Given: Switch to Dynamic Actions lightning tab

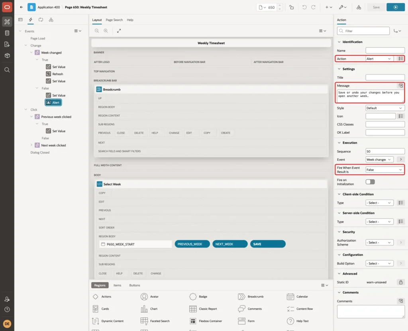Looking at the screenshot, I should [x=30, y=20].
